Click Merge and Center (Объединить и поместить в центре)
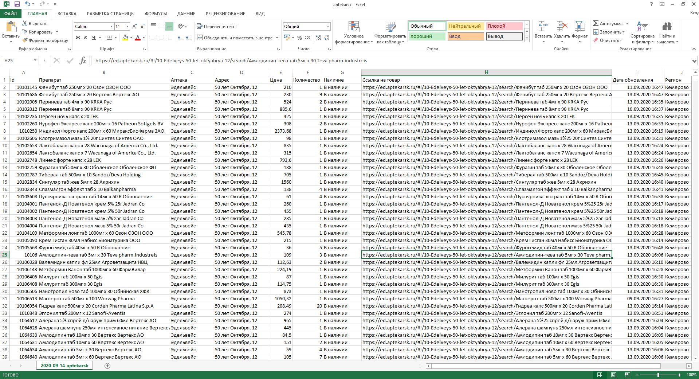The image size is (699, 379). 235,38
